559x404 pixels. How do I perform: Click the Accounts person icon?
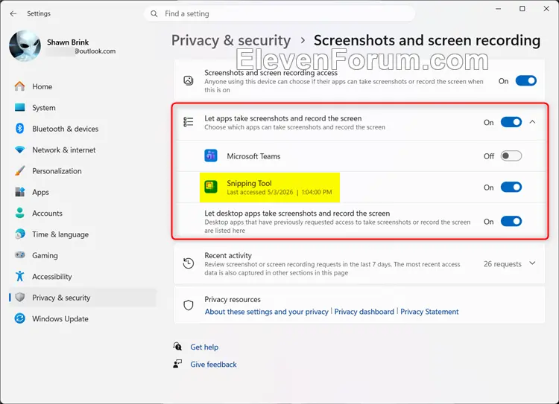[19, 213]
